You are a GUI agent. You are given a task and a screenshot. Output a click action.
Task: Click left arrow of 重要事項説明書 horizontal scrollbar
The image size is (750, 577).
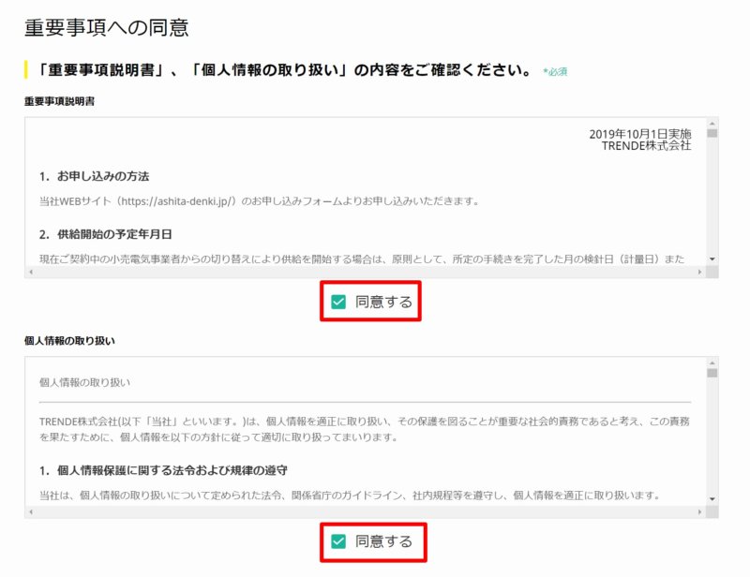(31, 272)
